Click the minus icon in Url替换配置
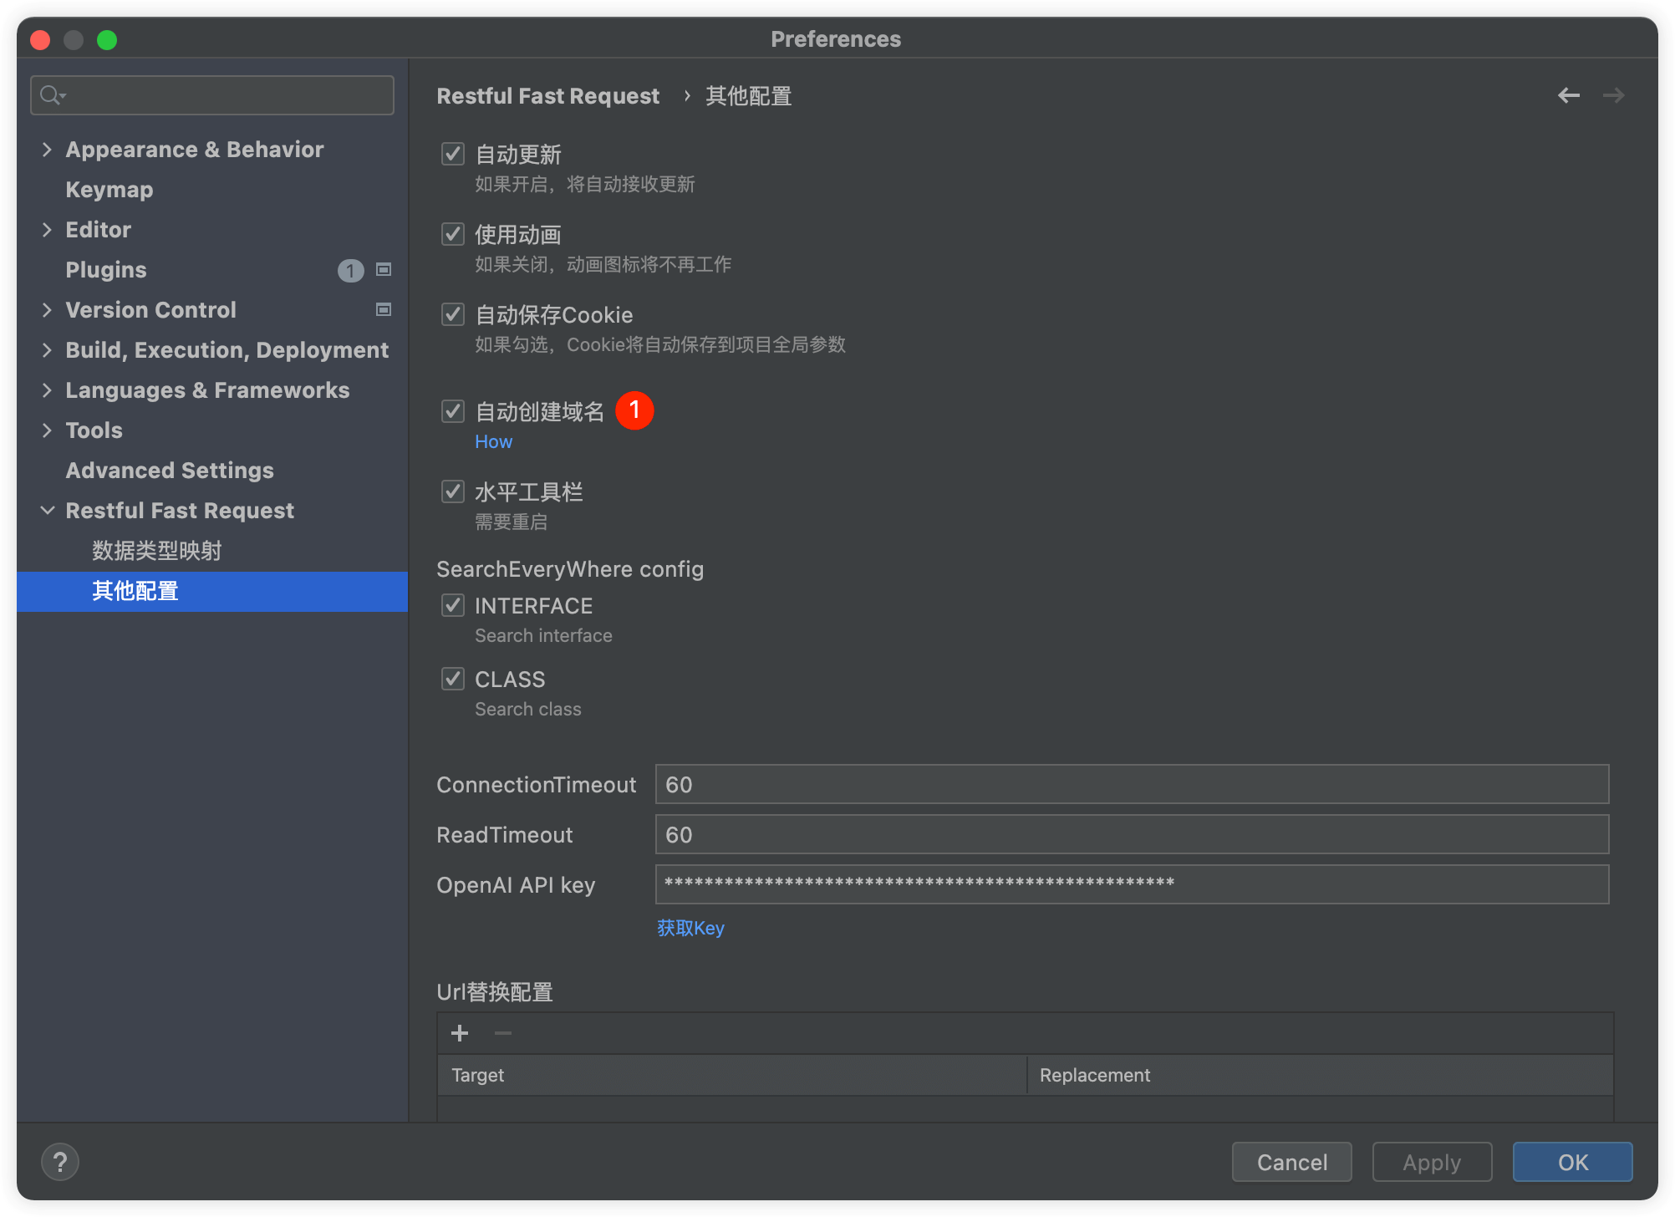This screenshot has width=1675, height=1217. (x=503, y=1033)
